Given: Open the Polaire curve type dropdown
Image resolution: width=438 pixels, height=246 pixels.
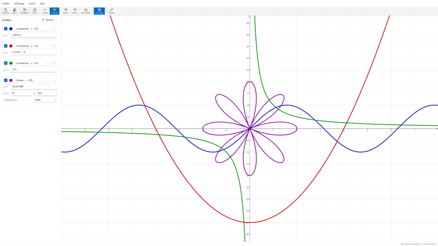Looking at the screenshot, I should point(33,80).
